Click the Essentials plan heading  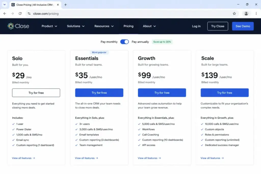[87, 58]
